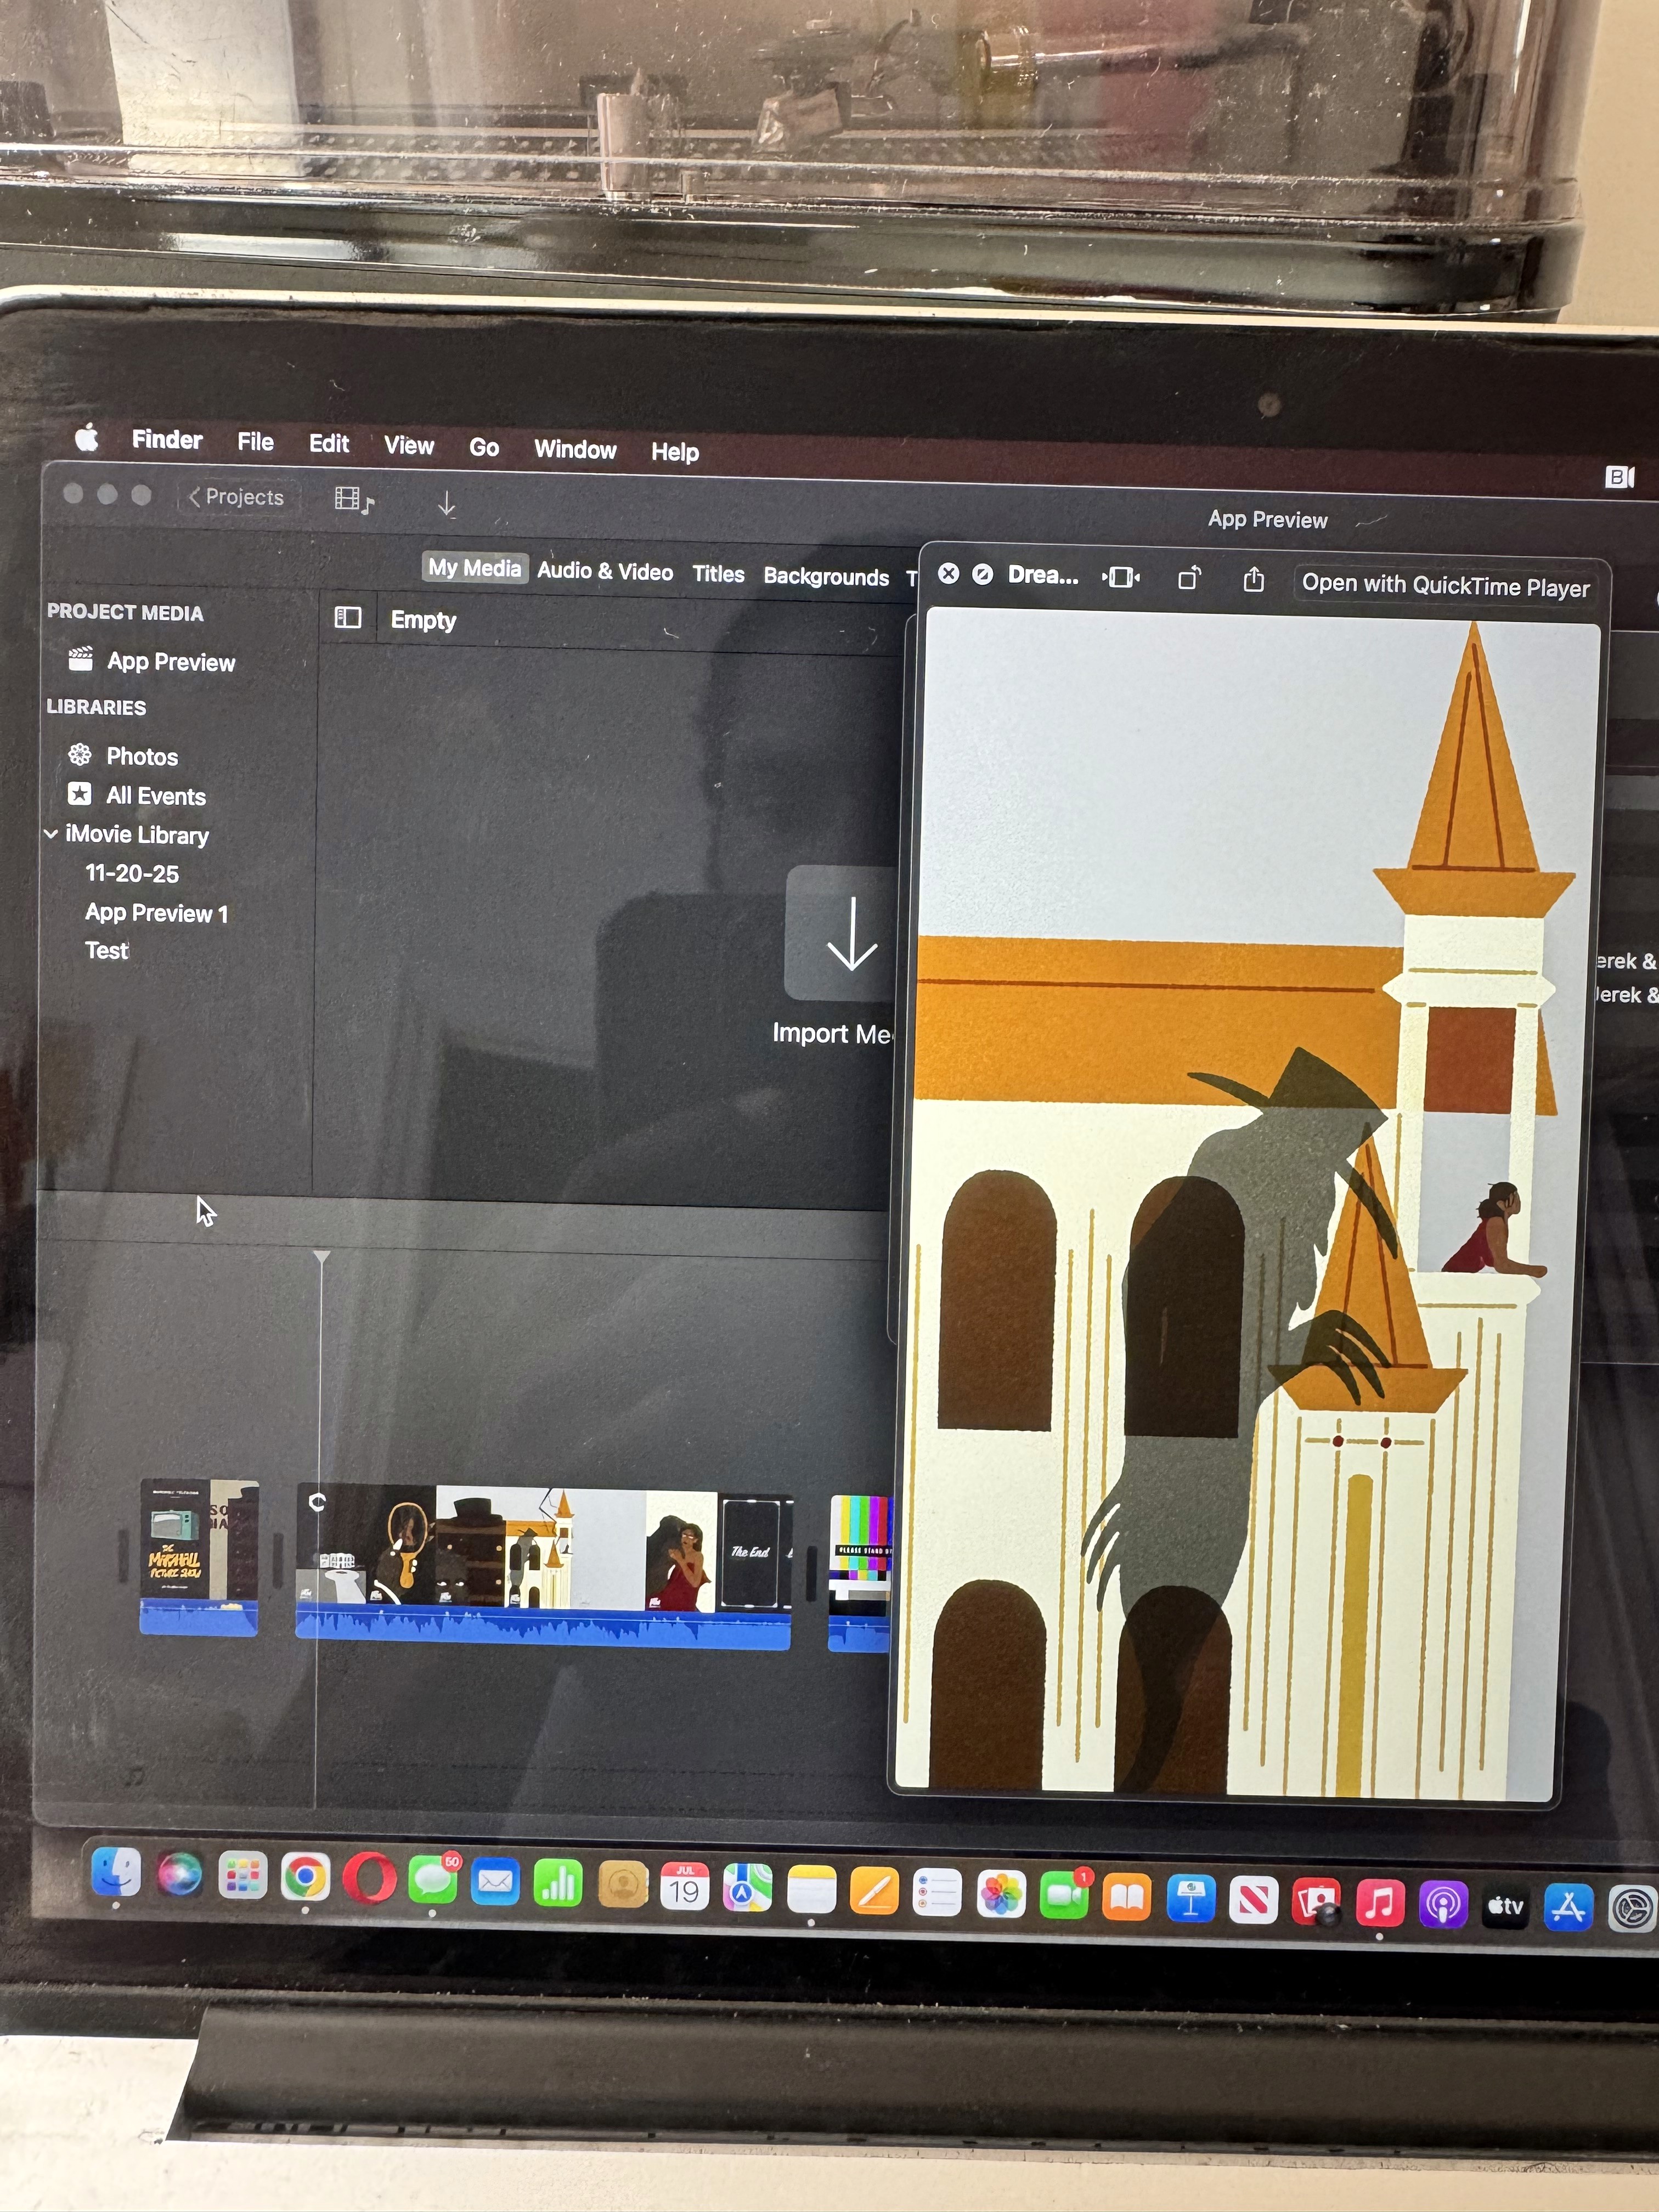Select the 11-20-25 event
The width and height of the screenshot is (1659, 2212).
(132, 873)
